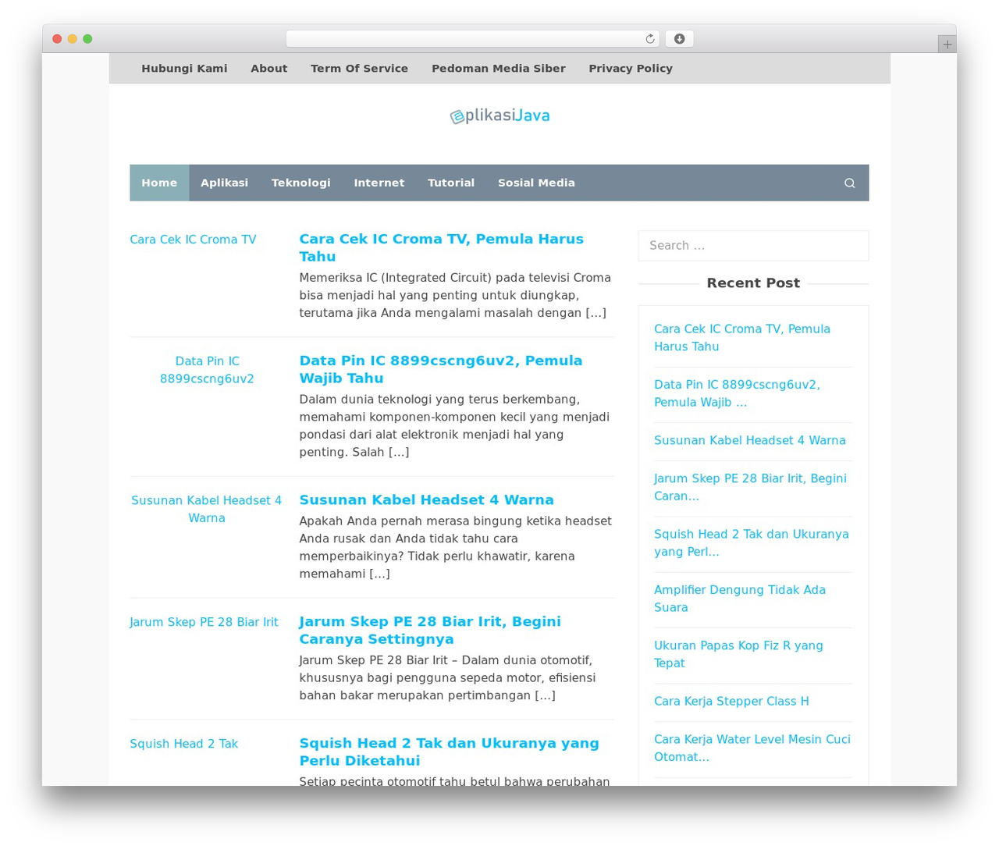This screenshot has width=999, height=846.
Task: Click the 'Cara Cek IC Croma TV' thumbnail
Action: (193, 240)
